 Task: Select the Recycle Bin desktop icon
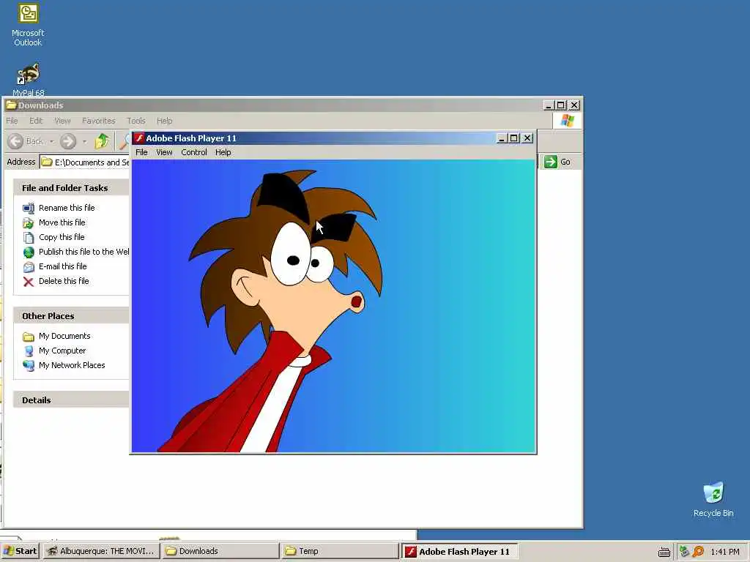point(713,499)
